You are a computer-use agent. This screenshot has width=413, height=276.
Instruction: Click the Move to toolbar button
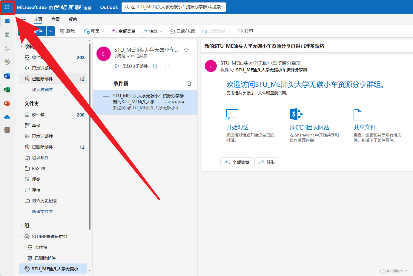coord(92,31)
